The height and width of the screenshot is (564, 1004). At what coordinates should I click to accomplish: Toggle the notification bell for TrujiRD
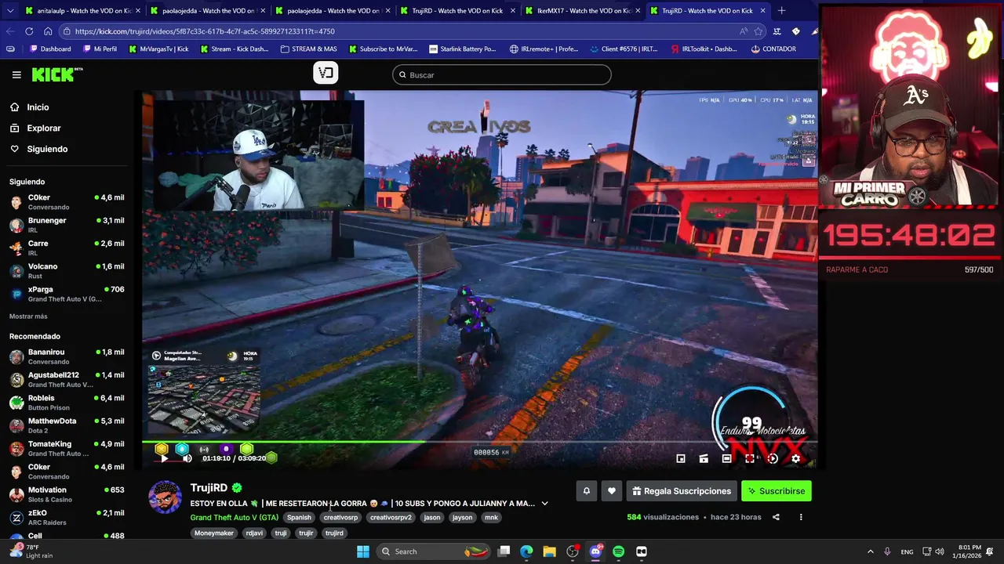tap(586, 491)
